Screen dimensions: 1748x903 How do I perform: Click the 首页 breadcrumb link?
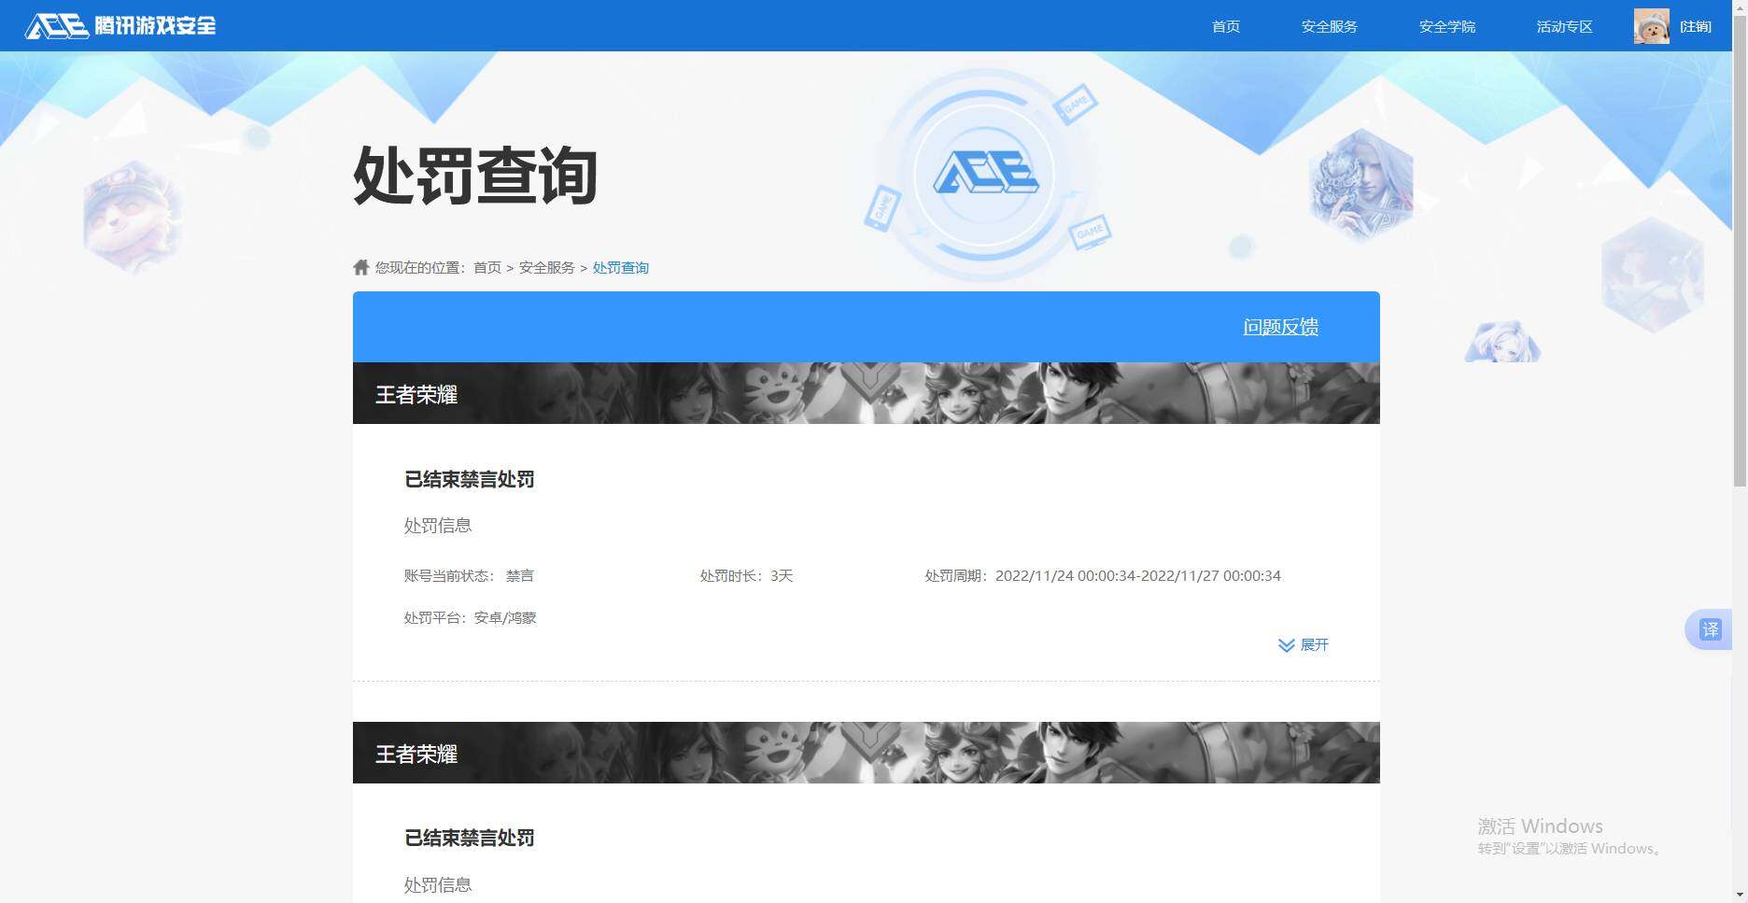tap(486, 267)
